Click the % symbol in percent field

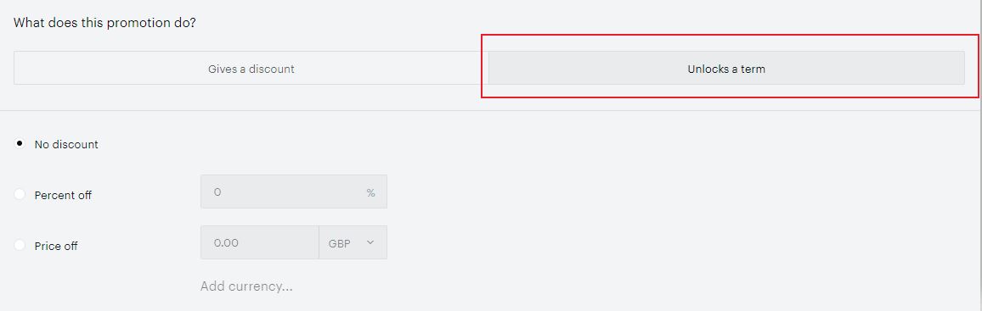pos(370,192)
